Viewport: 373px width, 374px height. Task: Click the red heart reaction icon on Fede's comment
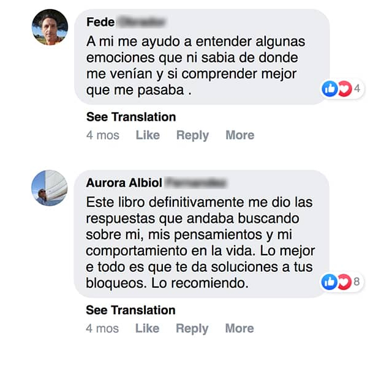pyautogui.click(x=344, y=89)
